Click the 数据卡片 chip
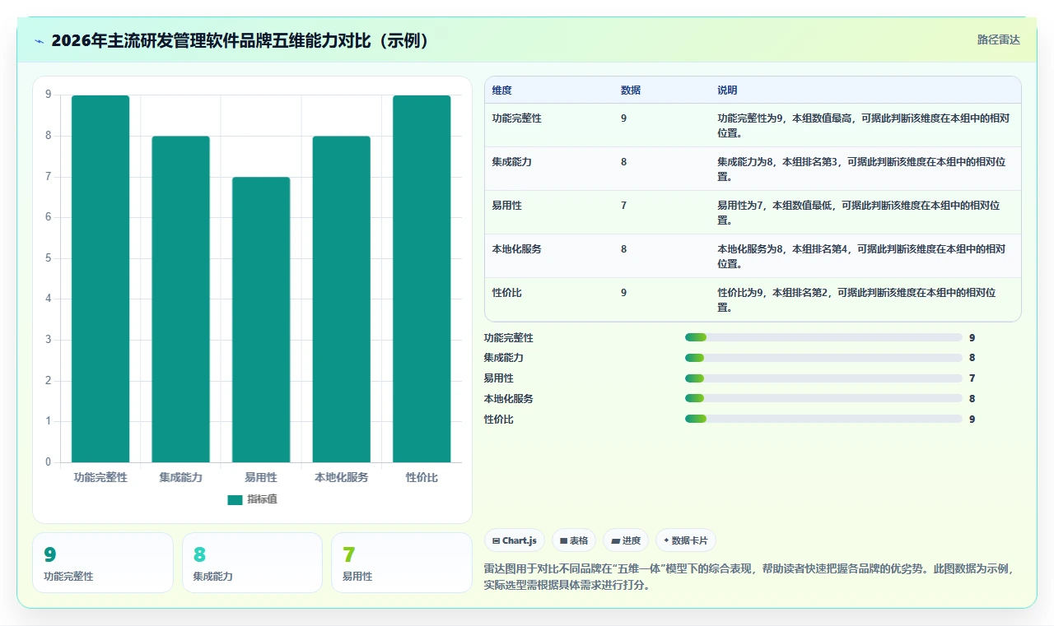This screenshot has height=626, width=1054. [686, 540]
